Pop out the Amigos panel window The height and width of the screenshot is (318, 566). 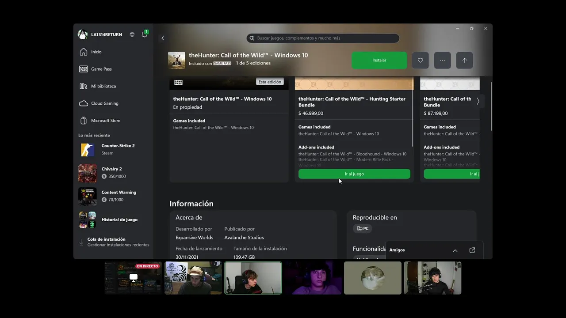coord(472,250)
